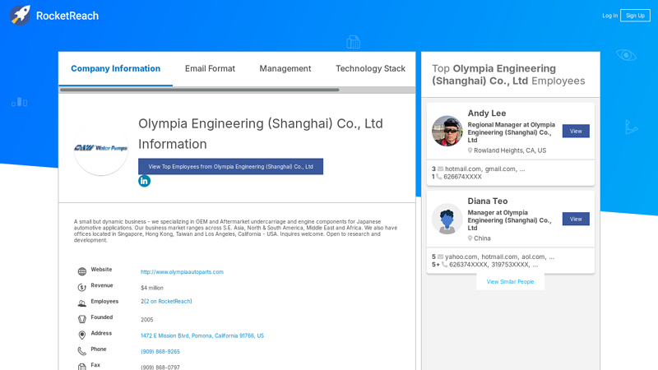Viewport: 658px width, 370px height.
Task: Click the Founded icon
Action: coord(81,319)
